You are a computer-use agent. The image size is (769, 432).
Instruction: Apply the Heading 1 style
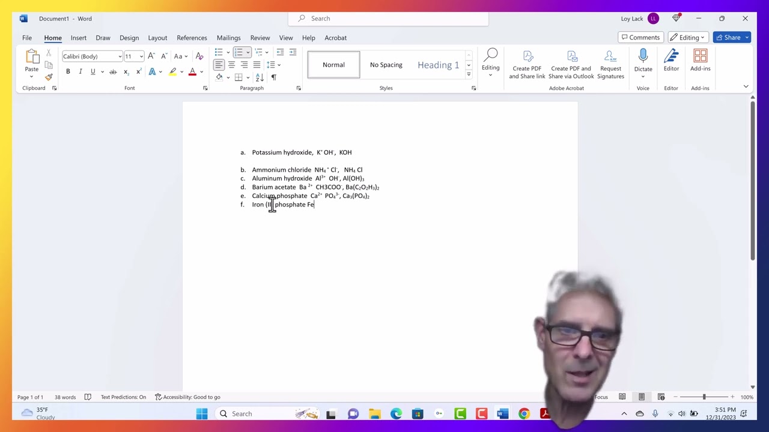pos(438,65)
